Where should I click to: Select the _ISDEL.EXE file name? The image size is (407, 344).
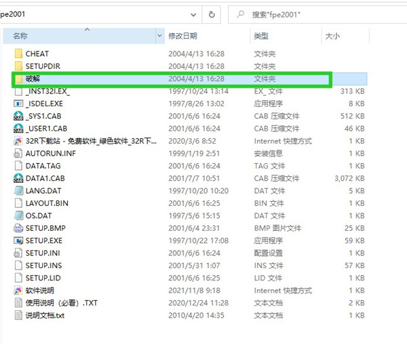point(44,104)
